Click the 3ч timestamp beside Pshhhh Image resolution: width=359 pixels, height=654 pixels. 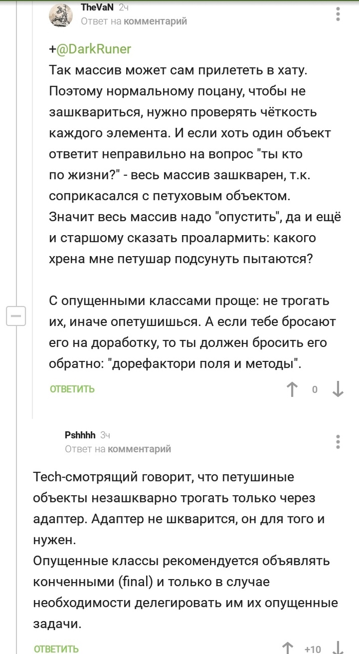[105, 435]
